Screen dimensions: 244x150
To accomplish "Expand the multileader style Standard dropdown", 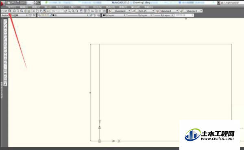I will (x=201, y=11).
